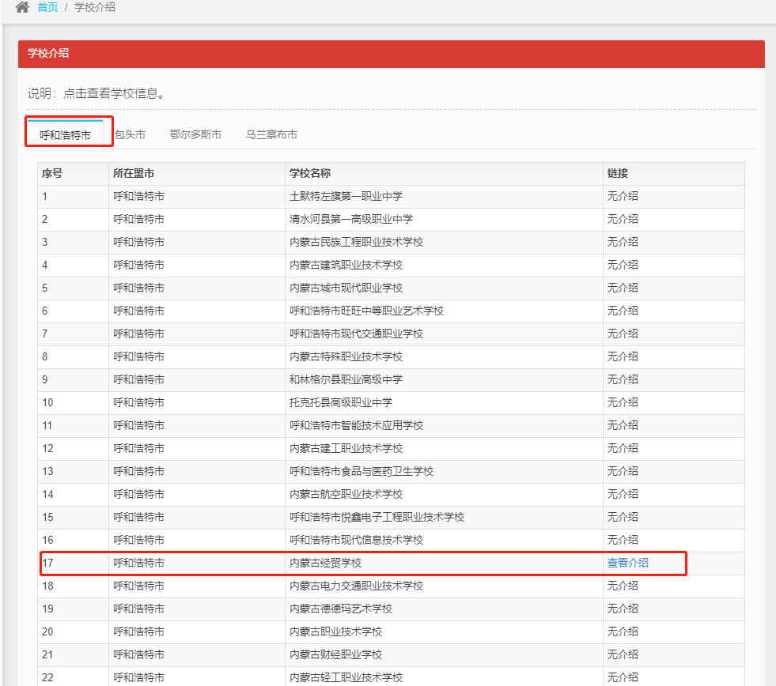
Task: Select 内蒙古轻工职业技术学校 cell
Action: pos(444,677)
